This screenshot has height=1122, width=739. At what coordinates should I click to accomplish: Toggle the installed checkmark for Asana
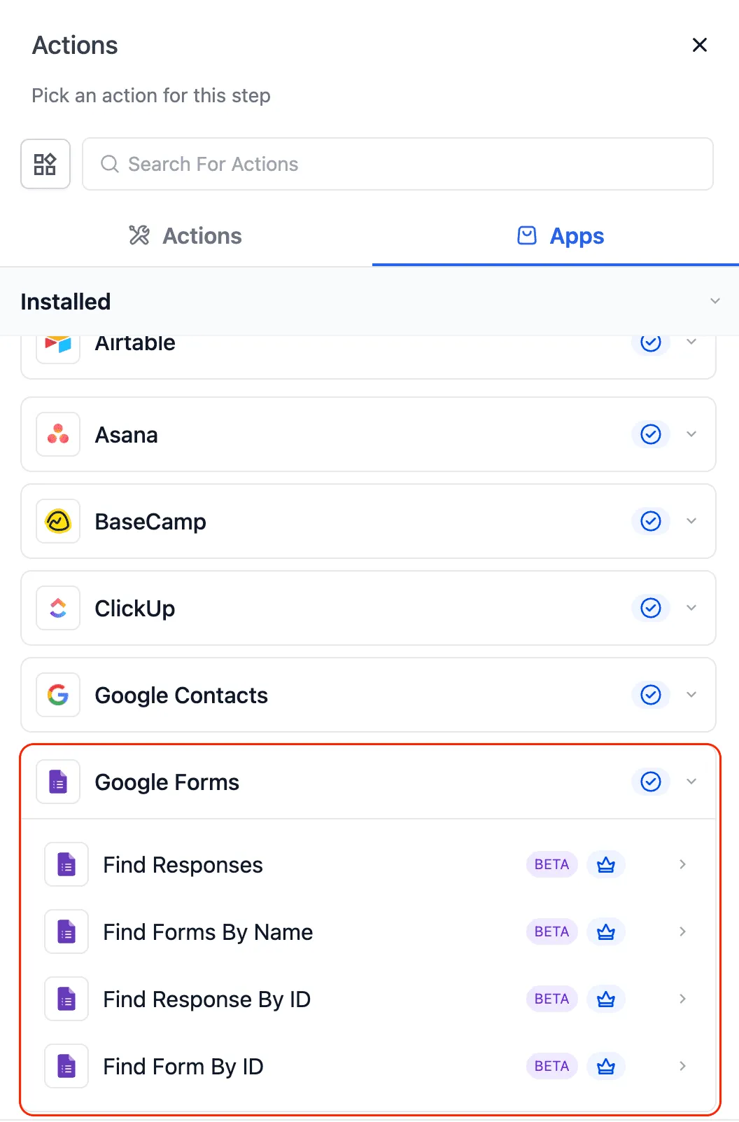(x=650, y=434)
